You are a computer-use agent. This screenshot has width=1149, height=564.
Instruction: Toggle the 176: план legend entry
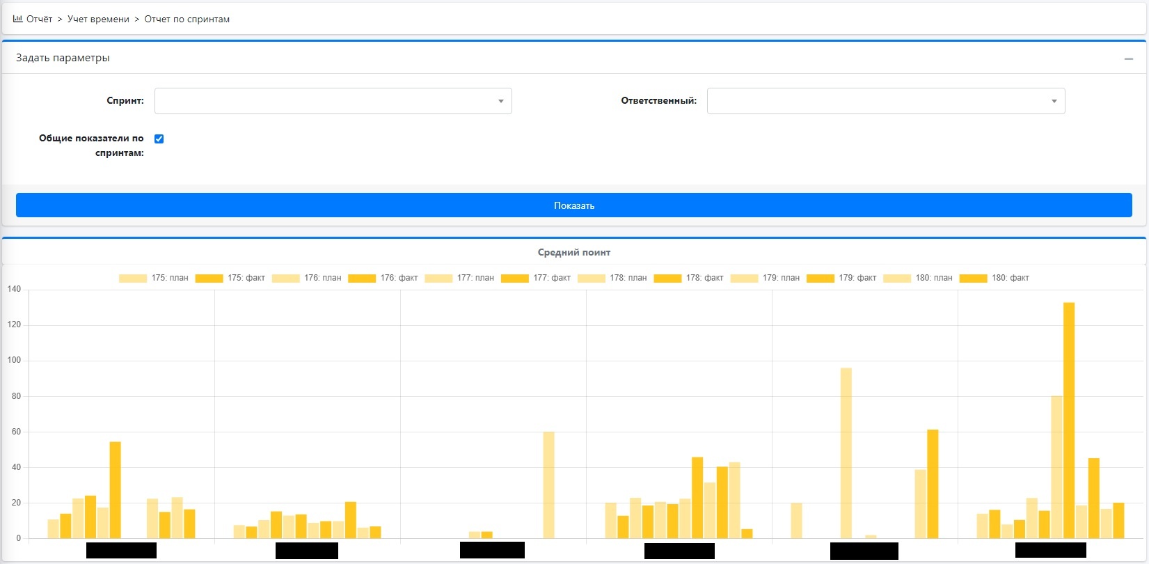coord(285,278)
